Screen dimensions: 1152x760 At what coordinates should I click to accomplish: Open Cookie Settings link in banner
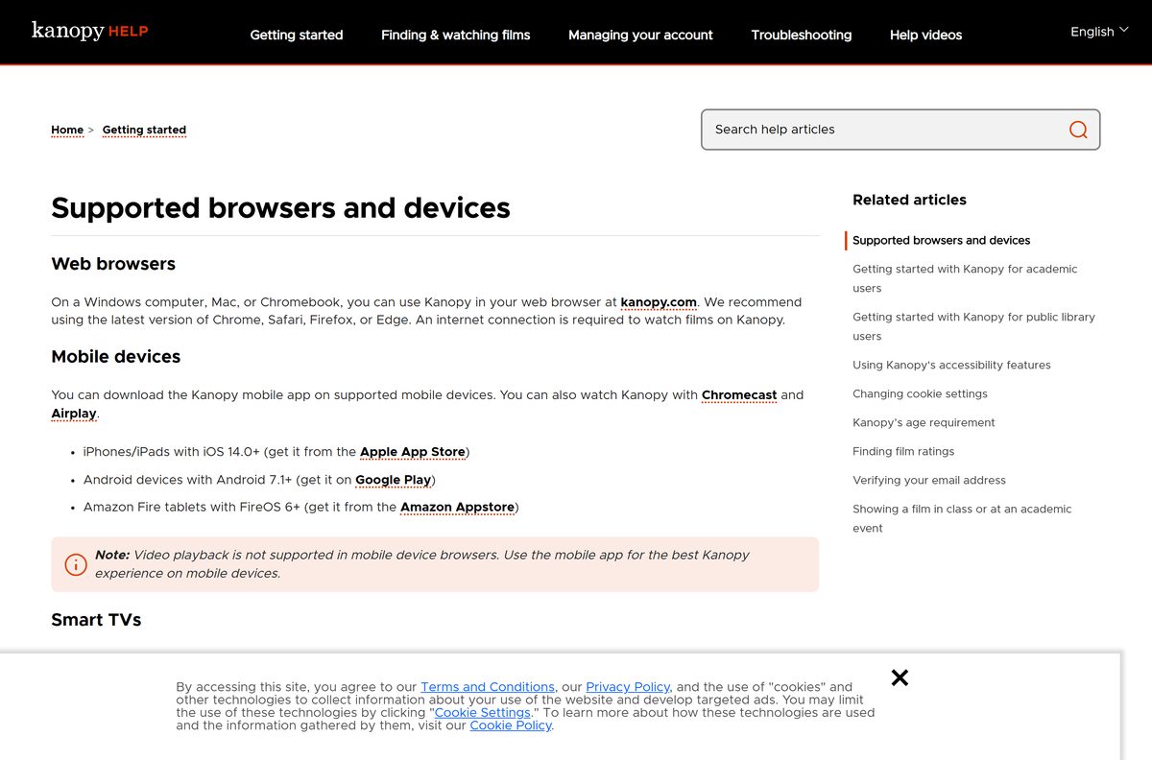[x=483, y=713]
